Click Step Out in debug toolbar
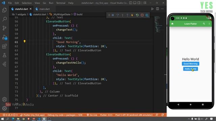Viewport: 216px width, 121px height. pyautogui.click(x=127, y=15)
